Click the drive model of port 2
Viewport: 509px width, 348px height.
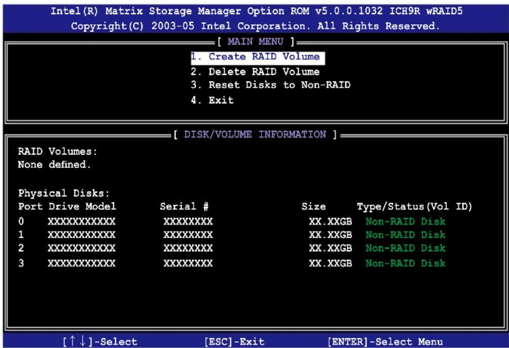82,248
